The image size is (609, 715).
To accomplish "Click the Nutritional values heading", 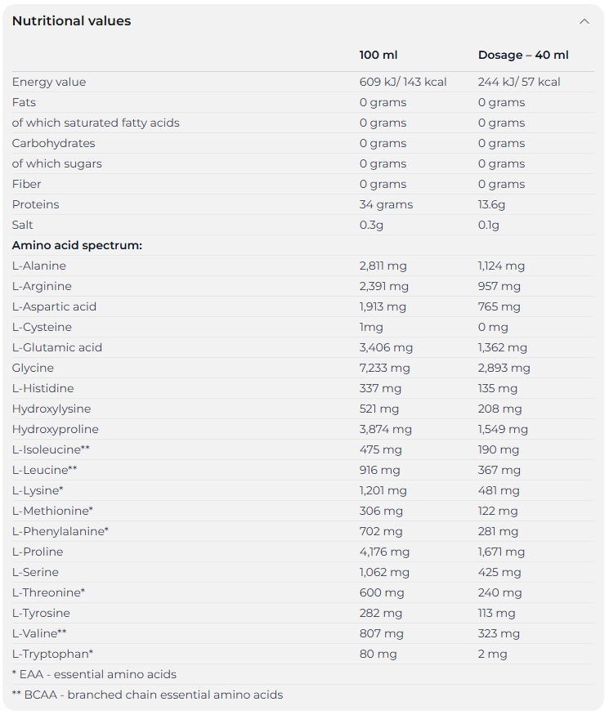I will [x=71, y=21].
